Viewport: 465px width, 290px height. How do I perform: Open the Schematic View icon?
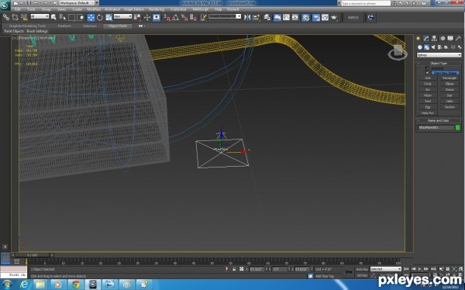(x=295, y=18)
